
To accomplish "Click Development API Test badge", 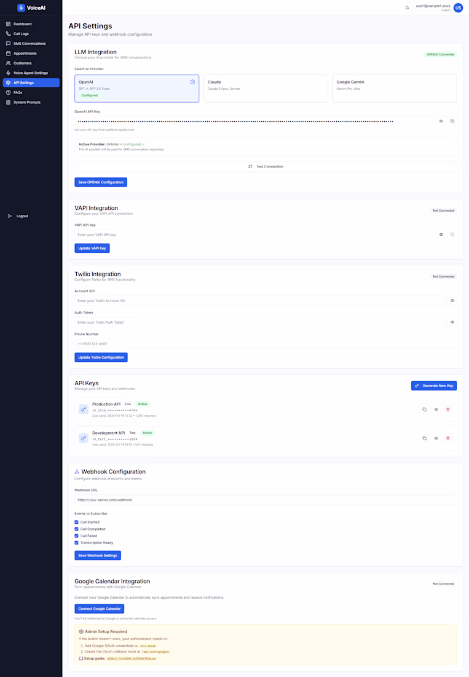I will point(132,433).
